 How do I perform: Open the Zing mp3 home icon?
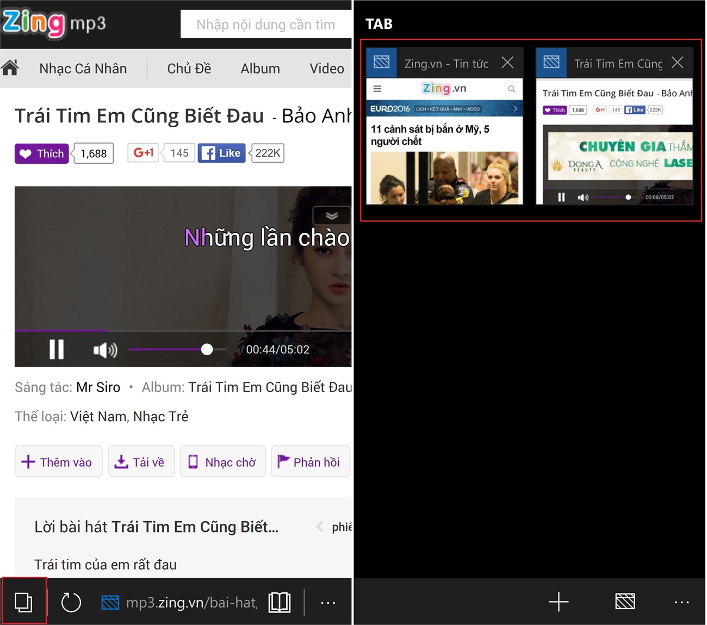point(10,68)
